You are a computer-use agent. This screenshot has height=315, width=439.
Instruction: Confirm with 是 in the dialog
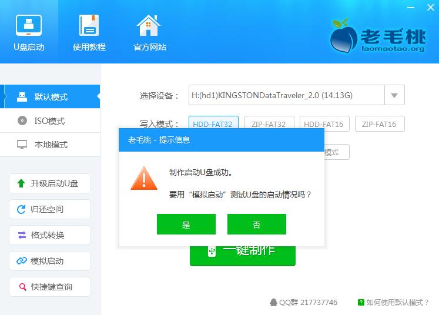point(186,224)
